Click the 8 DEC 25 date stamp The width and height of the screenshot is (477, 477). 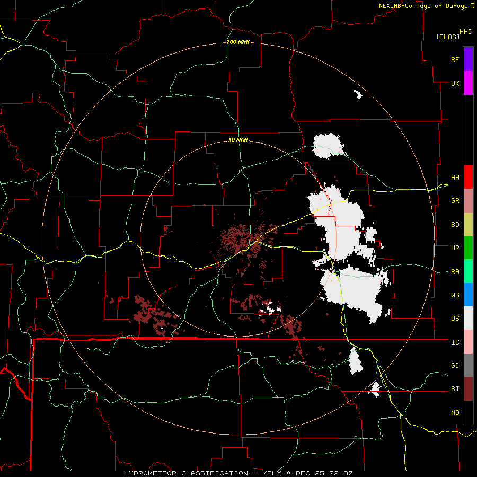tap(306, 473)
